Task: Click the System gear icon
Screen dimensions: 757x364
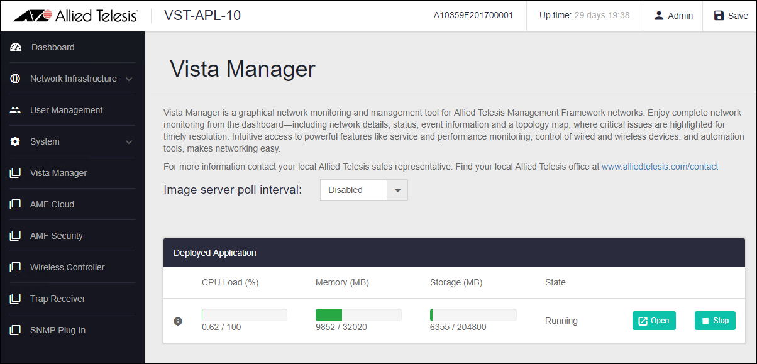Action: (x=16, y=141)
